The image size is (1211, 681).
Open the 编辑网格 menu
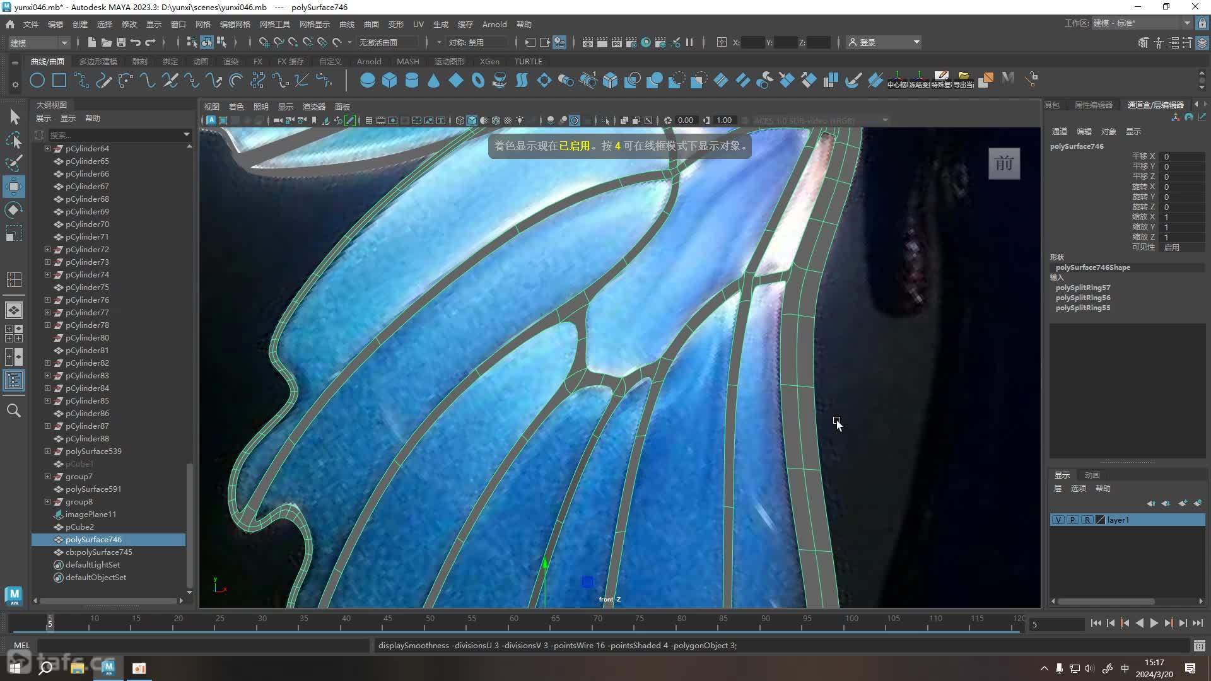point(235,25)
